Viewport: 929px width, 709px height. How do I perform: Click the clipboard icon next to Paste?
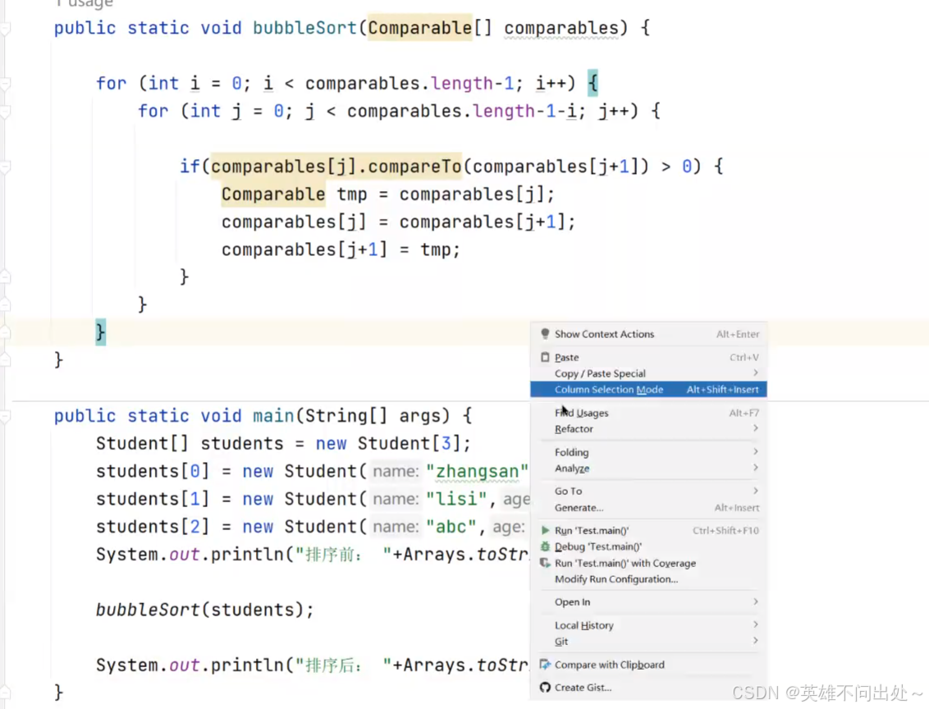click(545, 357)
